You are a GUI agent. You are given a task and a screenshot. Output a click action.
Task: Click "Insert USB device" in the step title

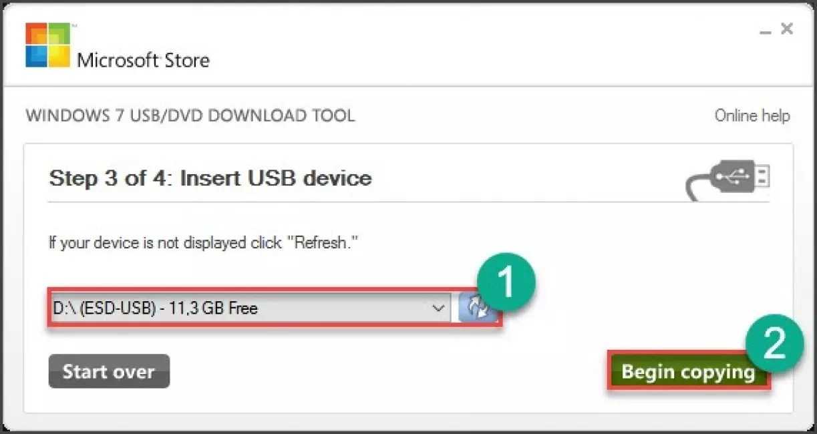coord(276,178)
